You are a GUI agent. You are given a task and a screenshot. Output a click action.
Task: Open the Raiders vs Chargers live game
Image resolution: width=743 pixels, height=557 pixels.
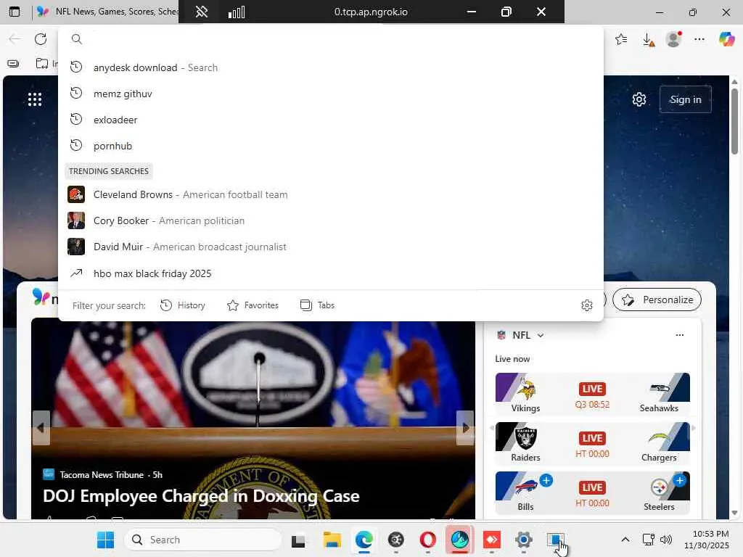(x=592, y=443)
